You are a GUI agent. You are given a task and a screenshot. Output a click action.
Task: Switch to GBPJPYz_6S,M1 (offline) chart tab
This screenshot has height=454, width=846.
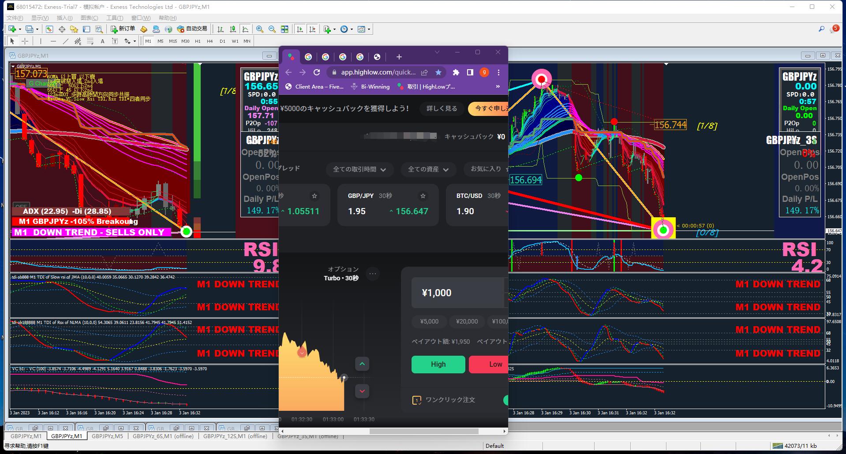pos(163,436)
